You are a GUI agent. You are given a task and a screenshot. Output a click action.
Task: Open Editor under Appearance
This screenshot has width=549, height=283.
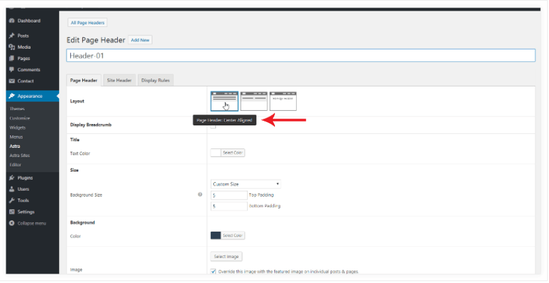coord(16,165)
